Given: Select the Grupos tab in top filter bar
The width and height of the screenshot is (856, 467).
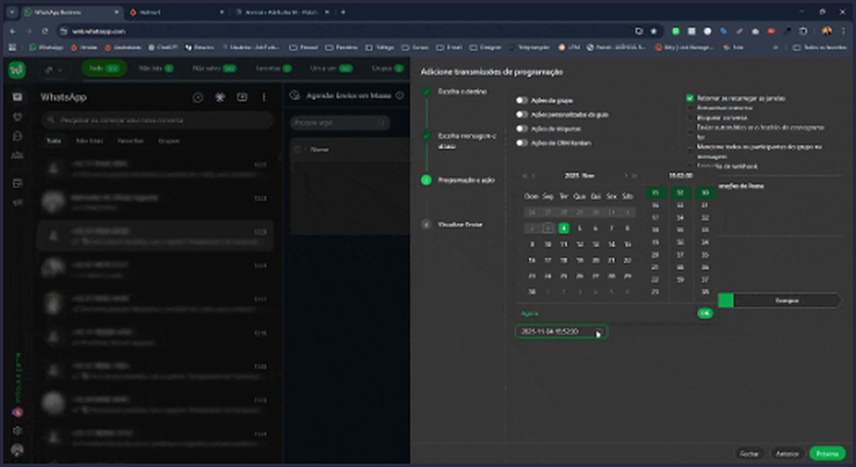Looking at the screenshot, I should [387, 69].
